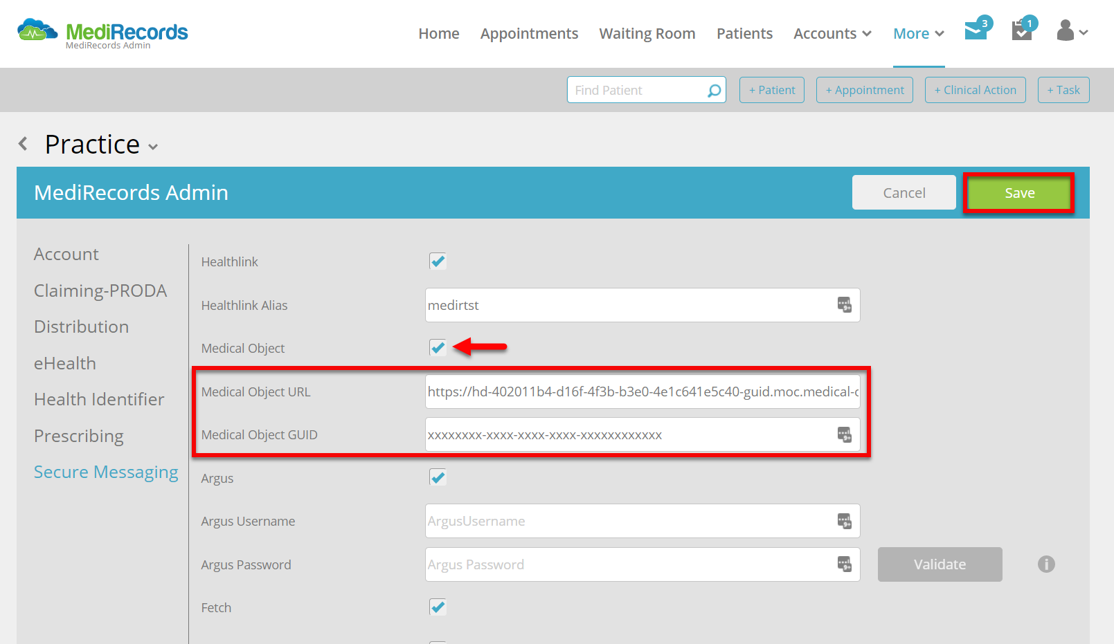Viewport: 1114px width, 644px height.
Task: Click the key icon in Medical Object GUID field
Action: point(845,434)
